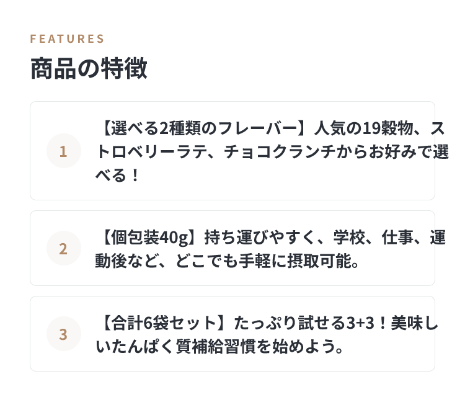Click the お好みで選 text in first card
Screen dimensions: 465x397
click(x=409, y=152)
